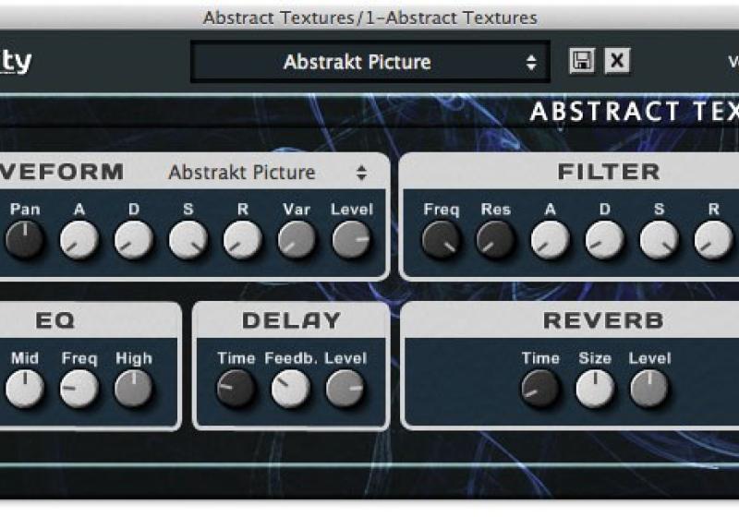This screenshot has width=739, height=517.
Task: Open the Waveform Abstrakt Picture selector
Action: pos(267,173)
